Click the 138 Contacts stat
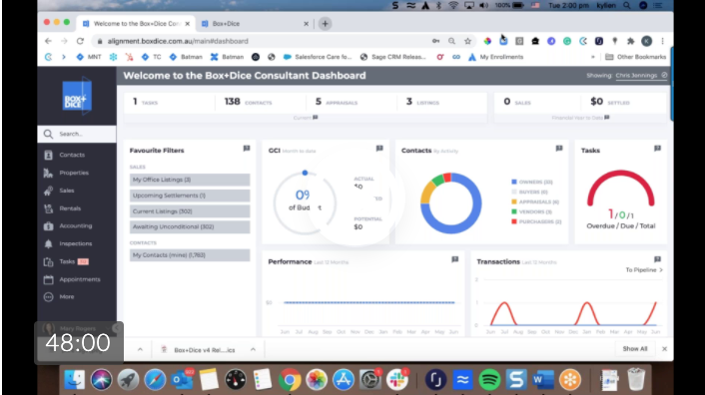The width and height of the screenshot is (705, 395). click(x=249, y=103)
